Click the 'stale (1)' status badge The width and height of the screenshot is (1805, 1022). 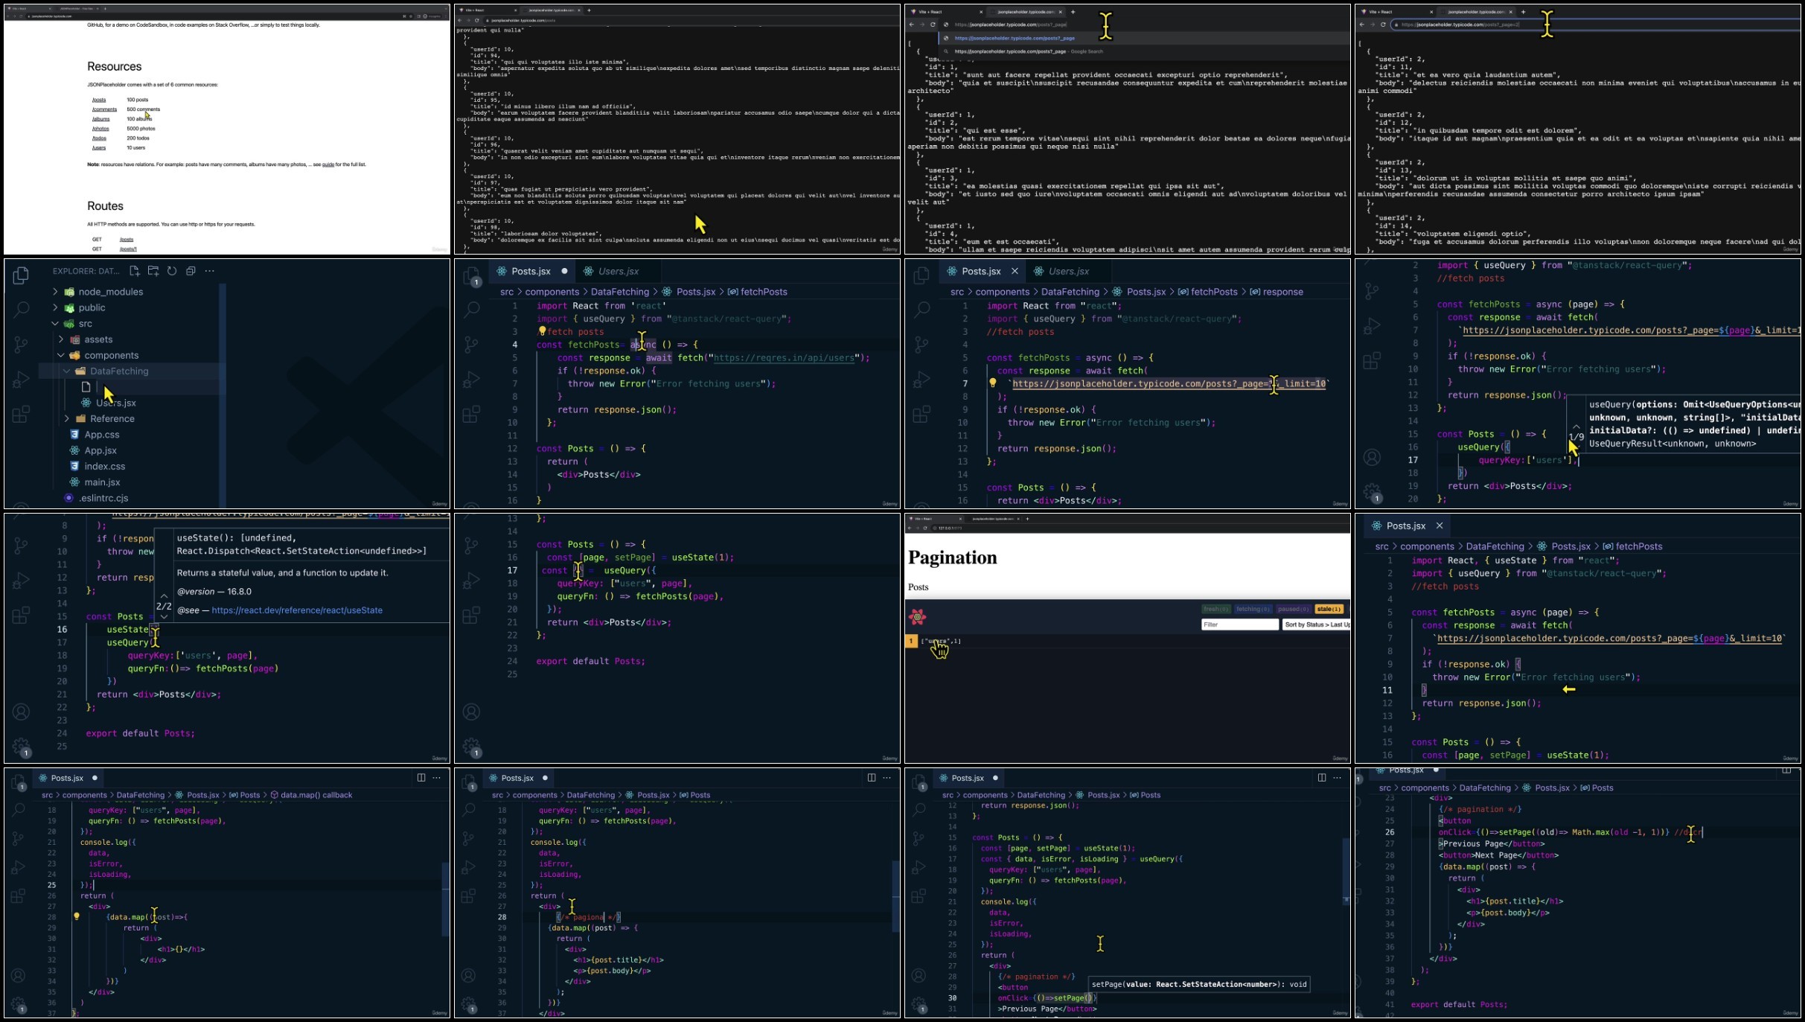point(1329,609)
